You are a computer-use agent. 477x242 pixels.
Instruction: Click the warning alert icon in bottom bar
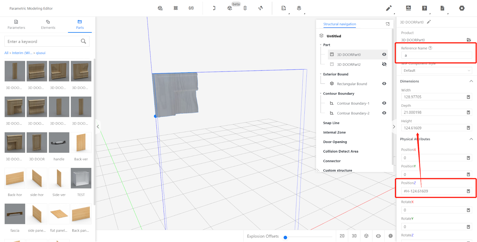click(x=391, y=236)
